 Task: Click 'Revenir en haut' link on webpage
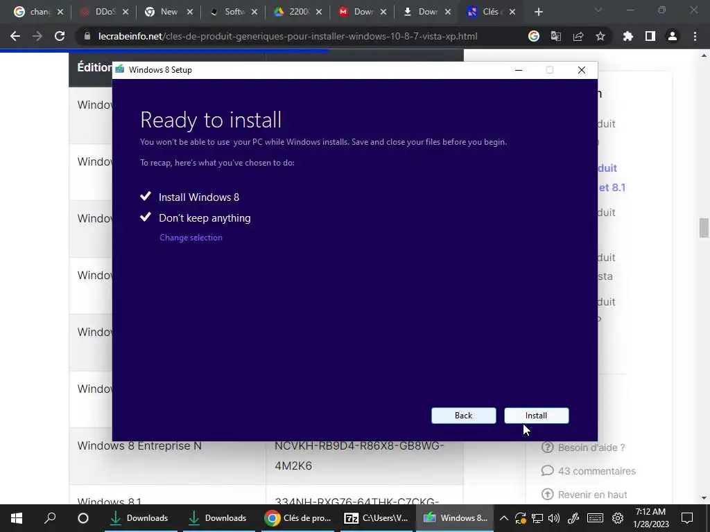click(584, 495)
